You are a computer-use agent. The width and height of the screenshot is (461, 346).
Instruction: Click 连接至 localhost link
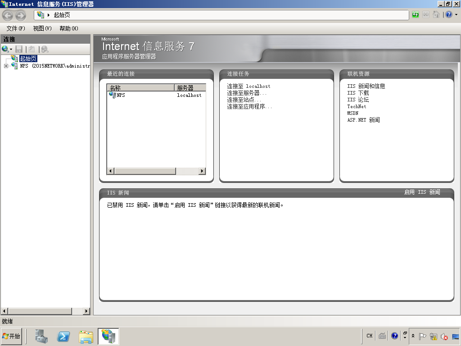[249, 86]
